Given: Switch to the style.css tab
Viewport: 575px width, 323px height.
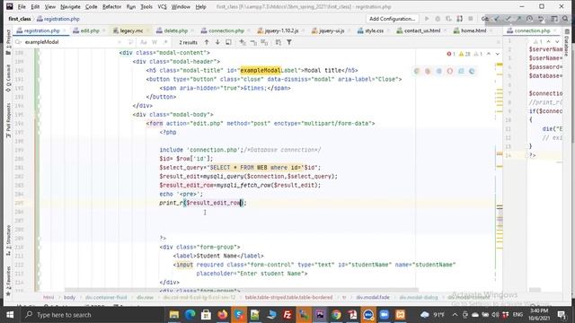Looking at the screenshot, I should coord(374,31).
